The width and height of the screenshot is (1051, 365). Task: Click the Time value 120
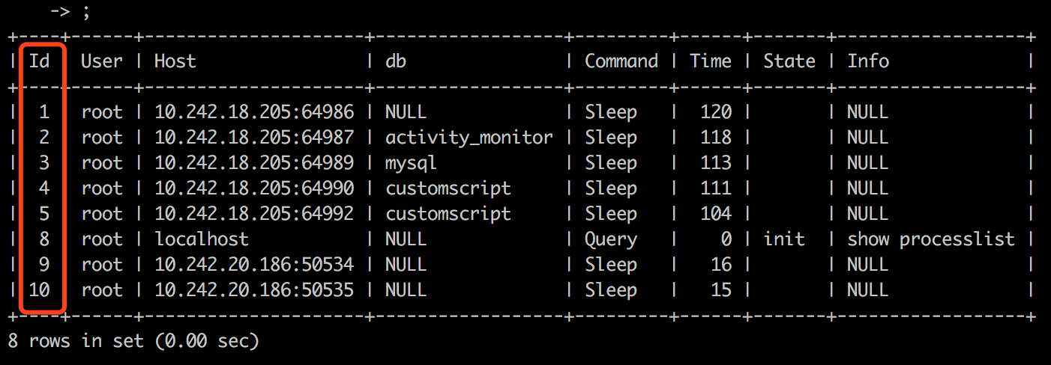[x=716, y=112]
